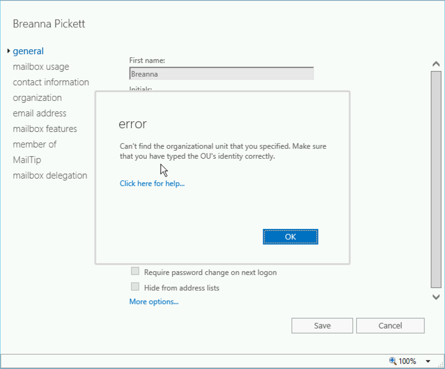
Task: Show the member of section
Action: 35,144
